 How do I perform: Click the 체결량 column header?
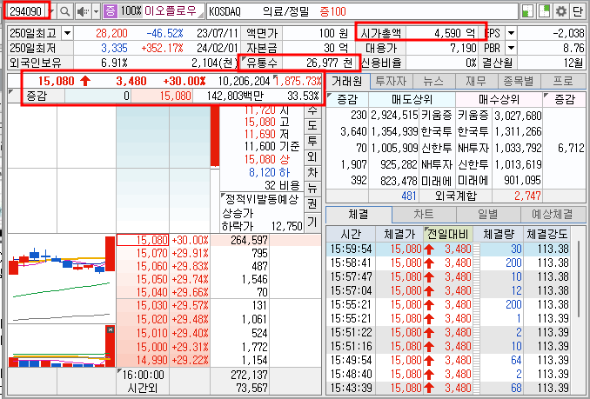point(498,235)
